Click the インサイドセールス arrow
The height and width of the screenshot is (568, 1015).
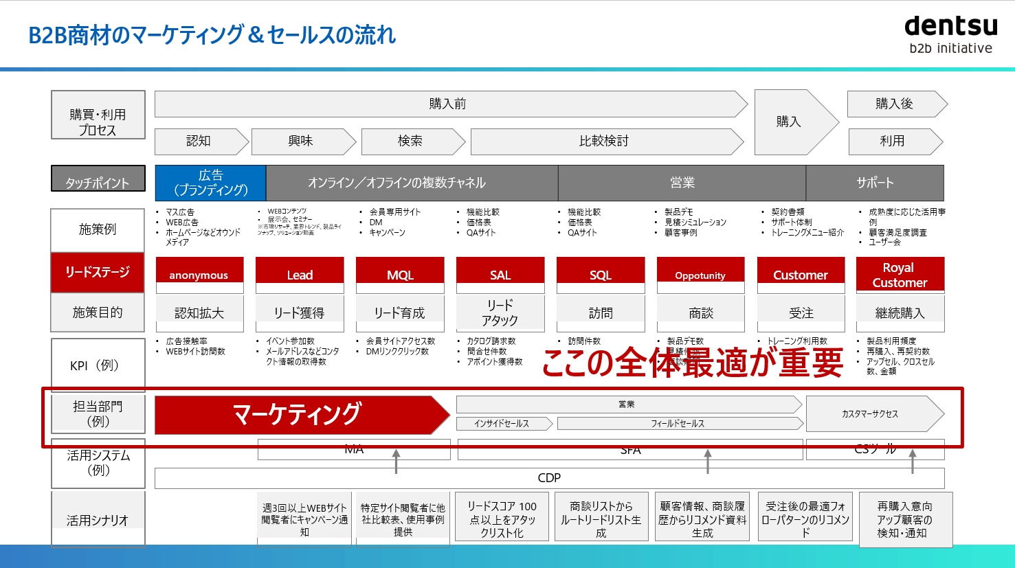502,424
